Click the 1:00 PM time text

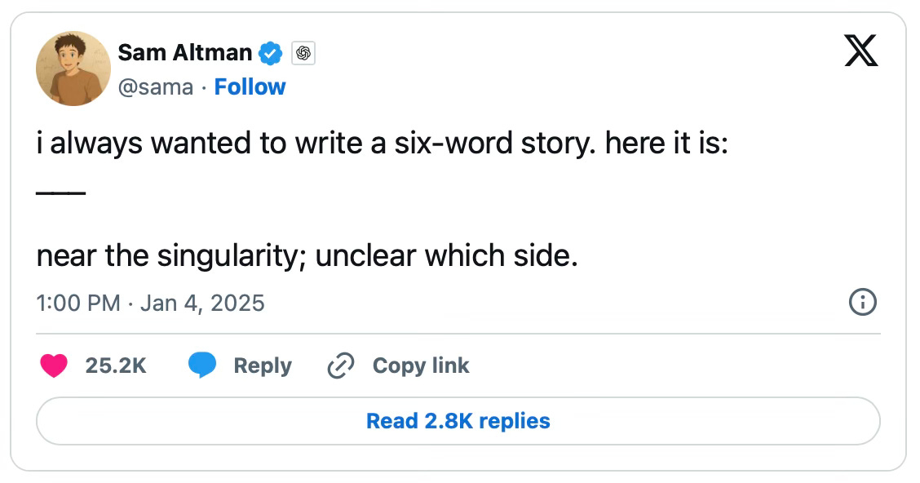tap(78, 304)
